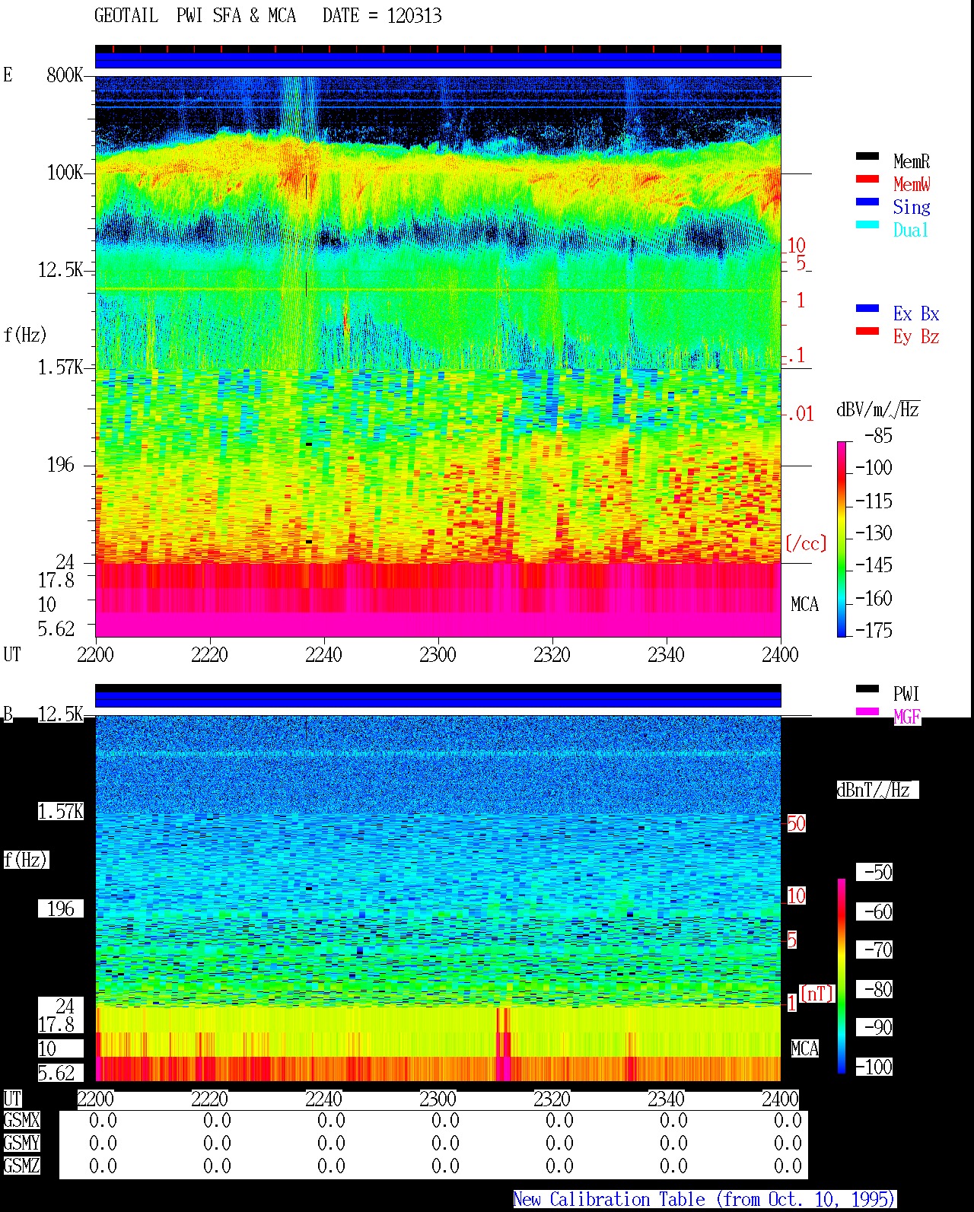Click the red MemW legend swatch
The height and width of the screenshot is (1212, 974).
tap(867, 179)
